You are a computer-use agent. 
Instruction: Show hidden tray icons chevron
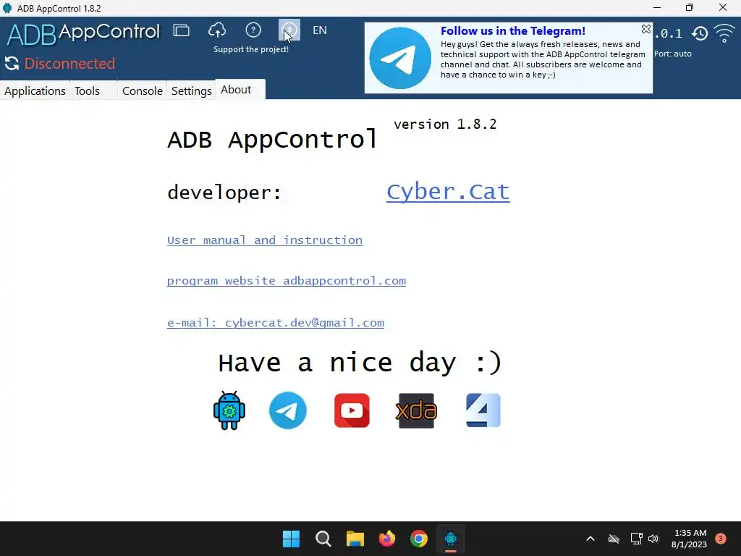(590, 539)
